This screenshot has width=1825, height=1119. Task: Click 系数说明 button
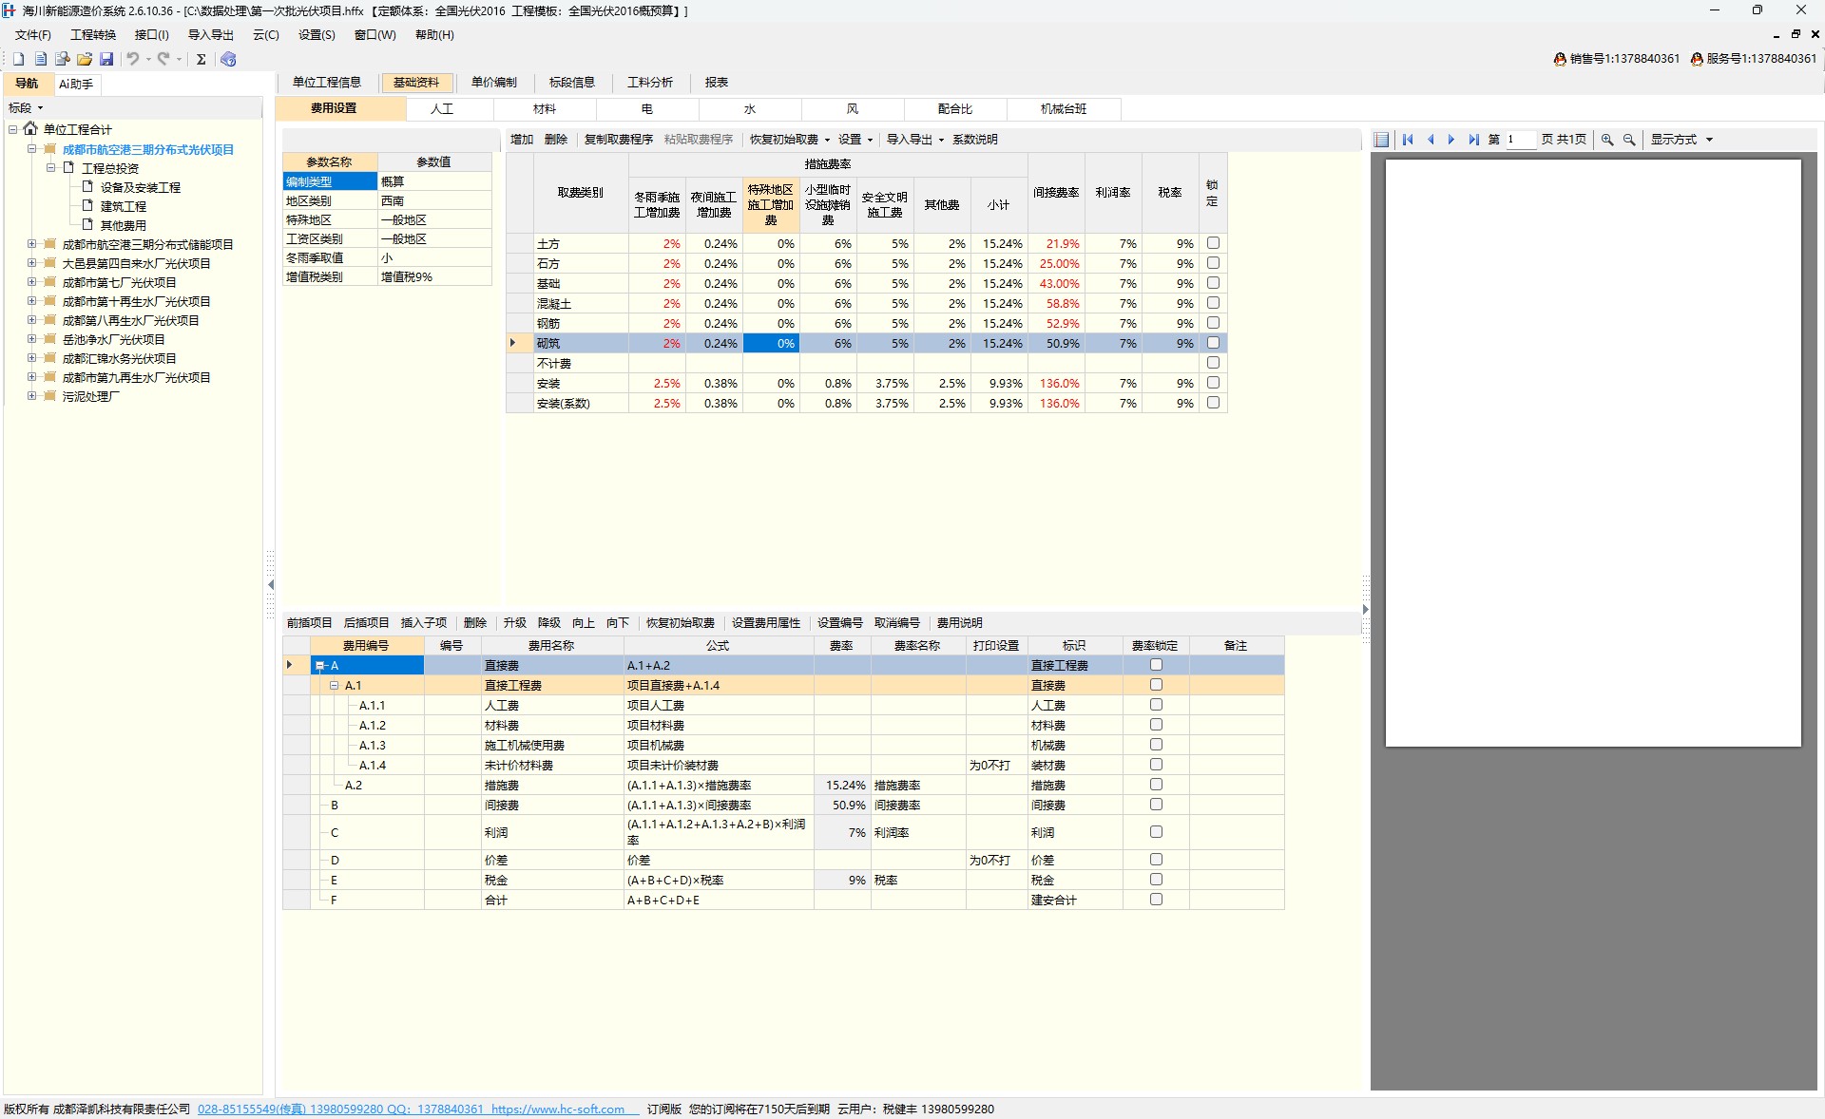[x=975, y=140]
